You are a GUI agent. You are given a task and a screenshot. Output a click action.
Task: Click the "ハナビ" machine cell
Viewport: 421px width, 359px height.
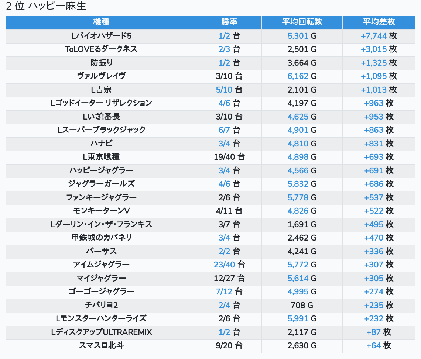(101, 144)
